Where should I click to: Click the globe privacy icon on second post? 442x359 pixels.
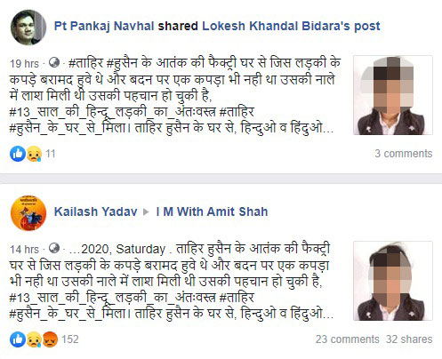[54, 248]
